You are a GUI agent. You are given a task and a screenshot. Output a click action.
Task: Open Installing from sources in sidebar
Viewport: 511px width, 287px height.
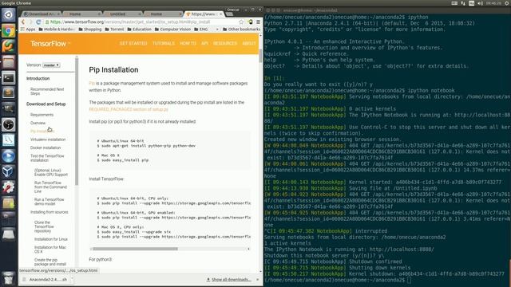point(50,212)
